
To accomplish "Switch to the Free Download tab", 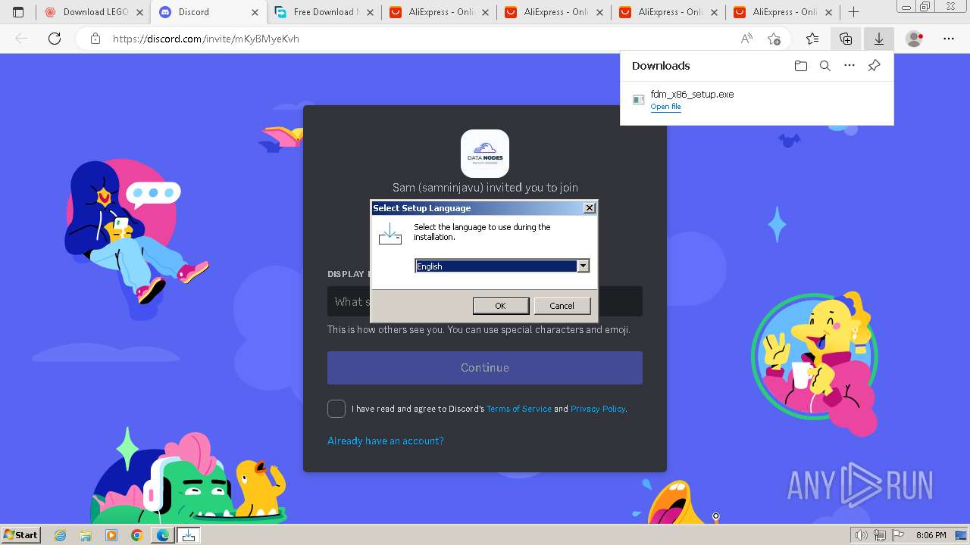I will [324, 12].
